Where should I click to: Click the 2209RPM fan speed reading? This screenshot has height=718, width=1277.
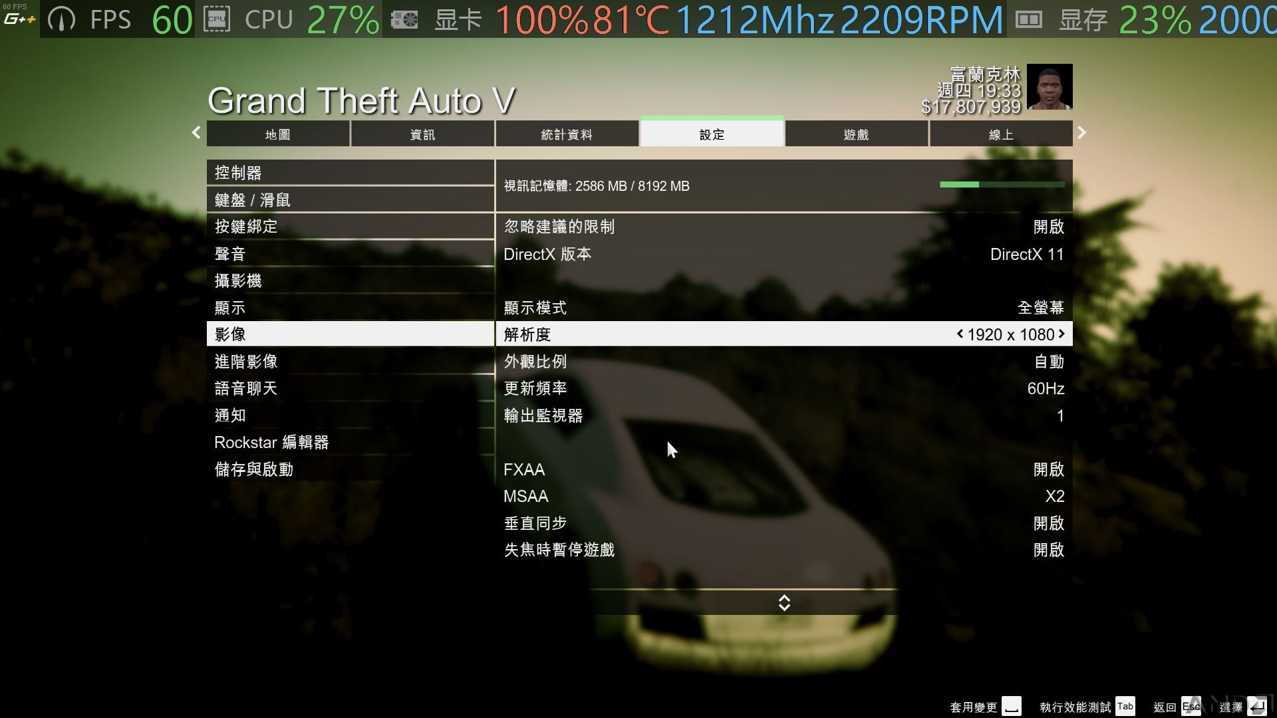point(922,19)
